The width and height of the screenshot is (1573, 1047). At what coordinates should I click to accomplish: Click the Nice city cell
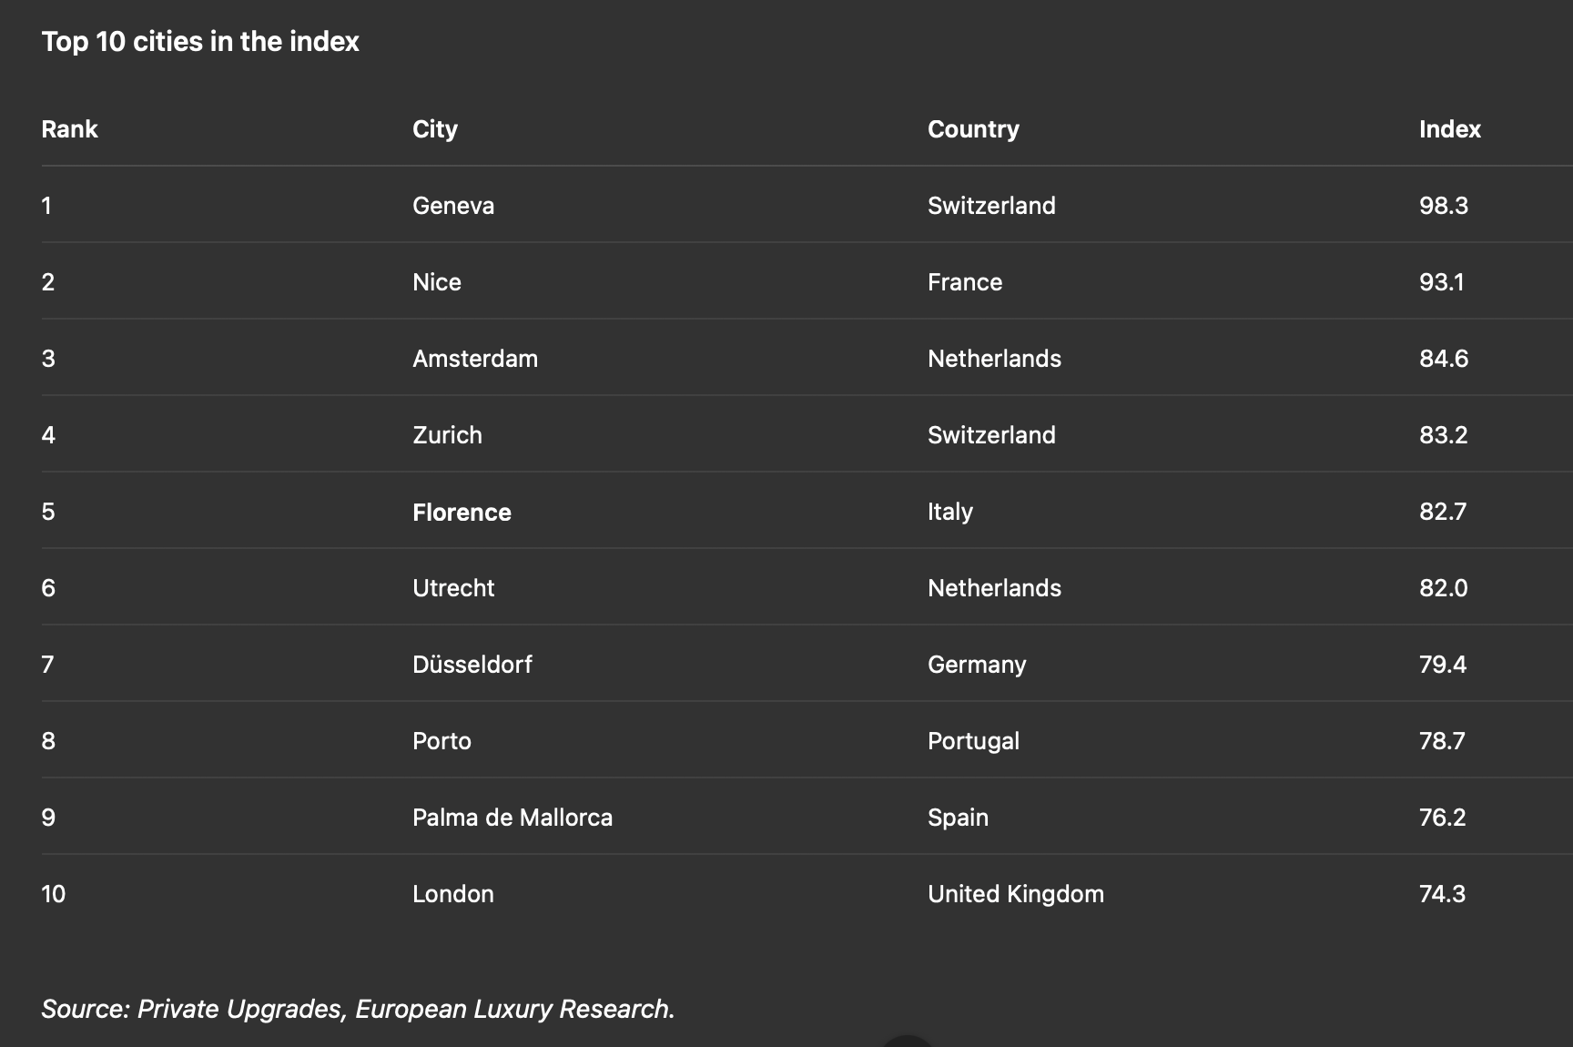click(437, 282)
